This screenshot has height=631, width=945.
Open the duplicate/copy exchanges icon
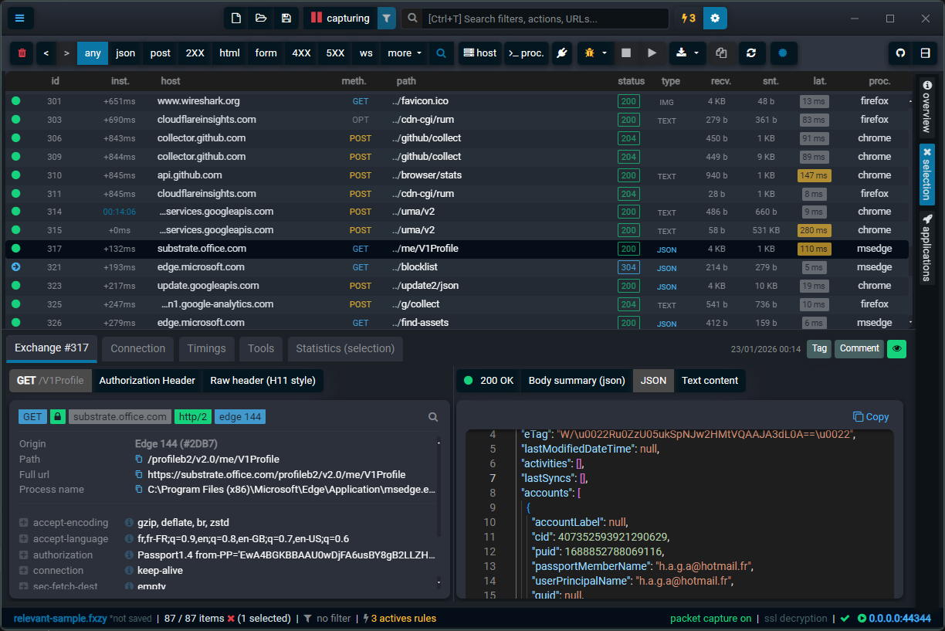[x=722, y=53]
